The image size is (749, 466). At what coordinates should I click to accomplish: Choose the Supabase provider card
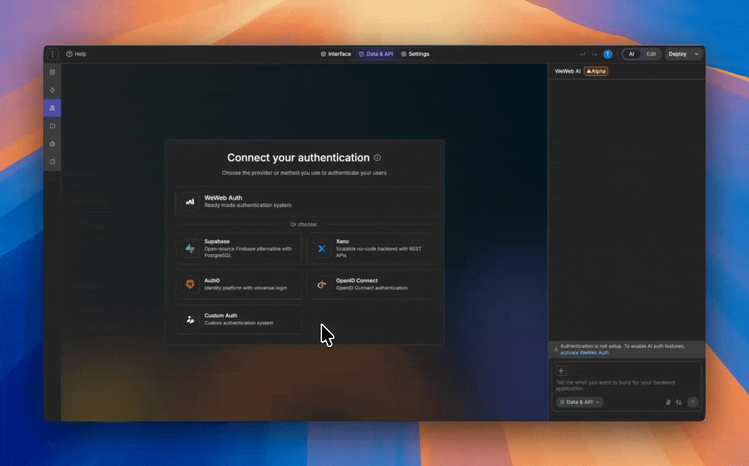click(x=238, y=248)
